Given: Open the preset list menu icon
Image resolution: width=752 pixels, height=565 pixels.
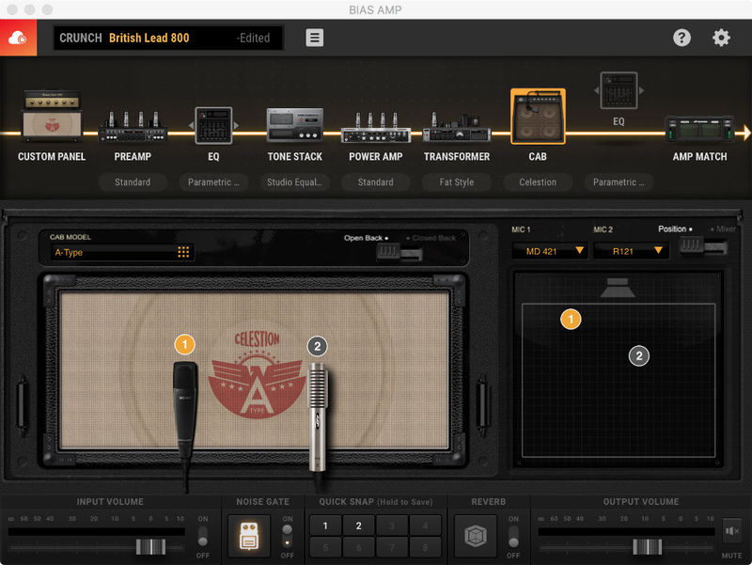Looking at the screenshot, I should click(315, 38).
